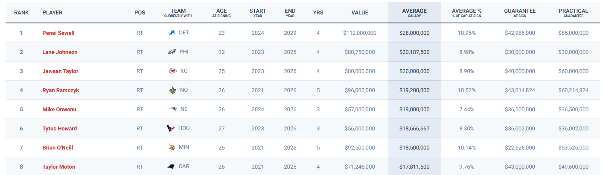Open Jawaan Taylor's contract page
Viewport: 603px width, 175px height.
click(61, 71)
